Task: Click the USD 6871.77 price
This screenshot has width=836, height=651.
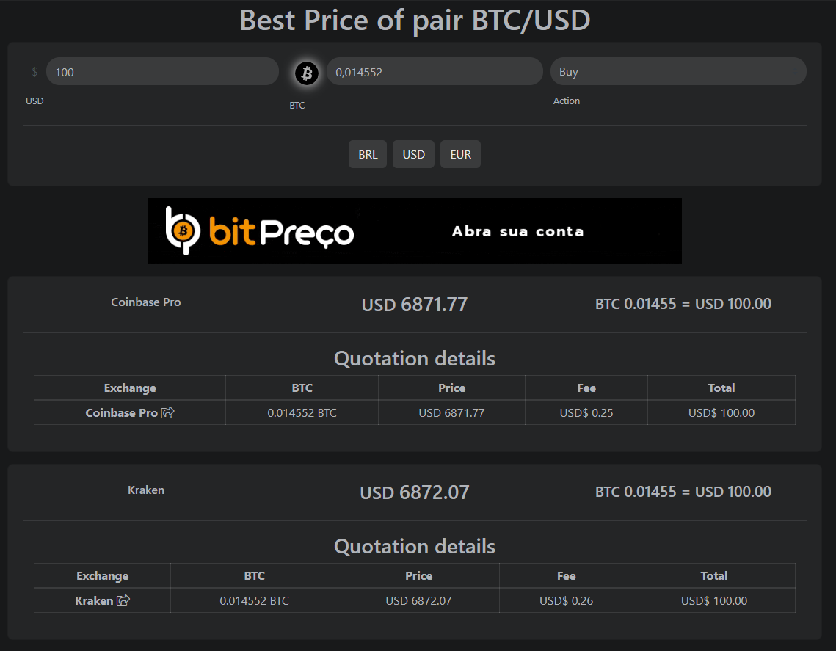Action: click(414, 305)
